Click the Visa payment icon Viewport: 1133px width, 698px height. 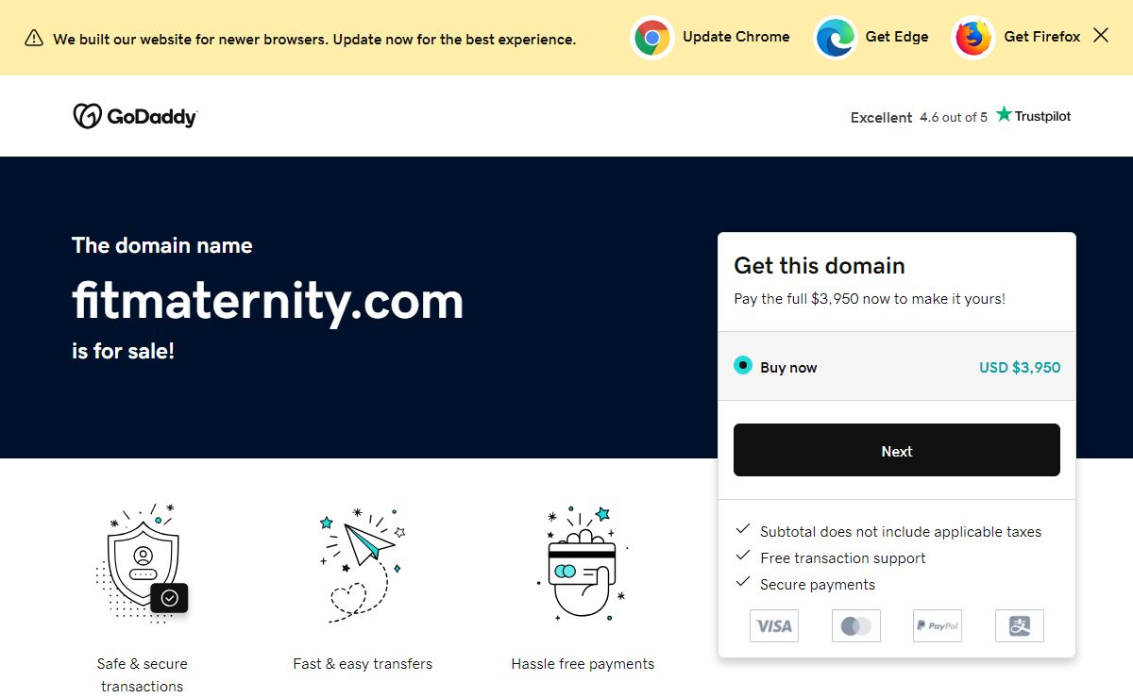click(774, 625)
